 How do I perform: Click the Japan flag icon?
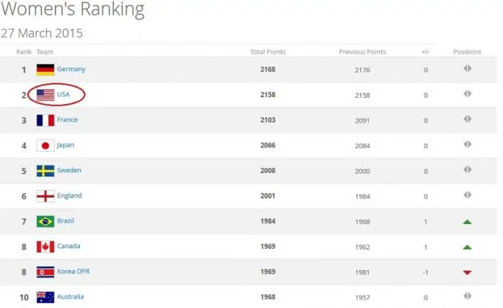click(45, 145)
